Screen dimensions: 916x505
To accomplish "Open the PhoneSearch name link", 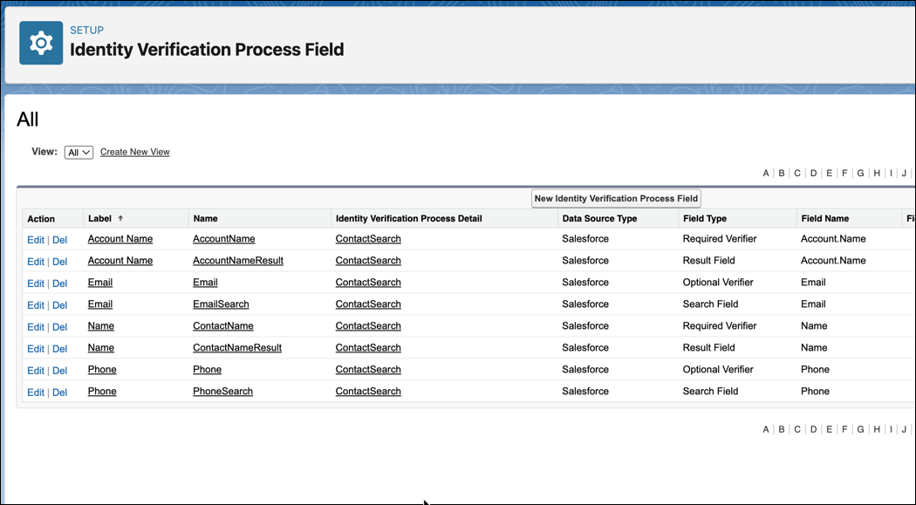I will coord(222,391).
